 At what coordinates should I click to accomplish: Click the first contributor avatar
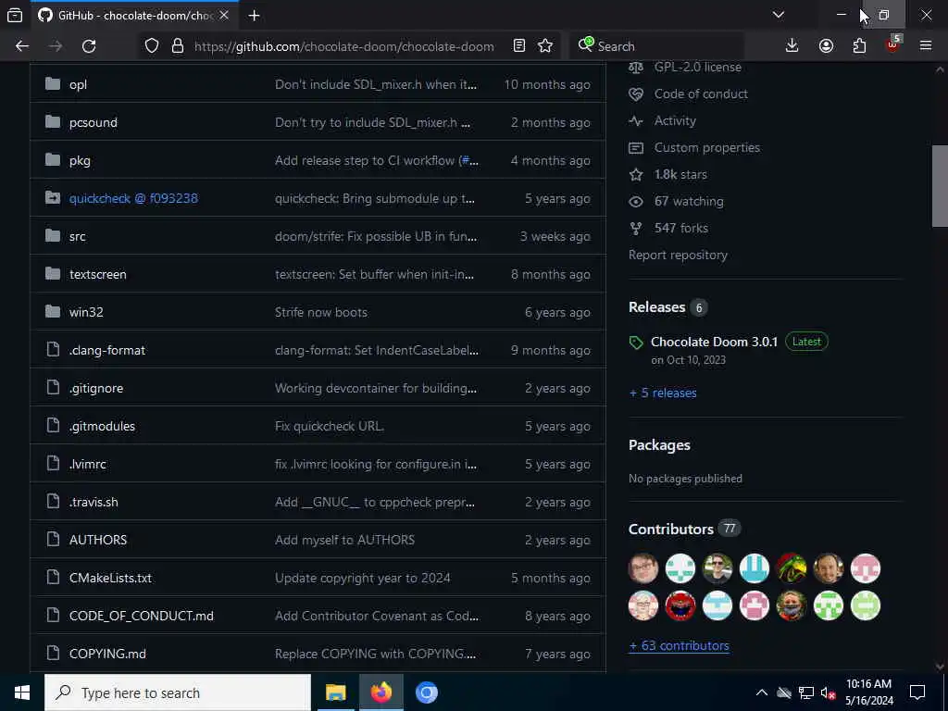coord(643,568)
